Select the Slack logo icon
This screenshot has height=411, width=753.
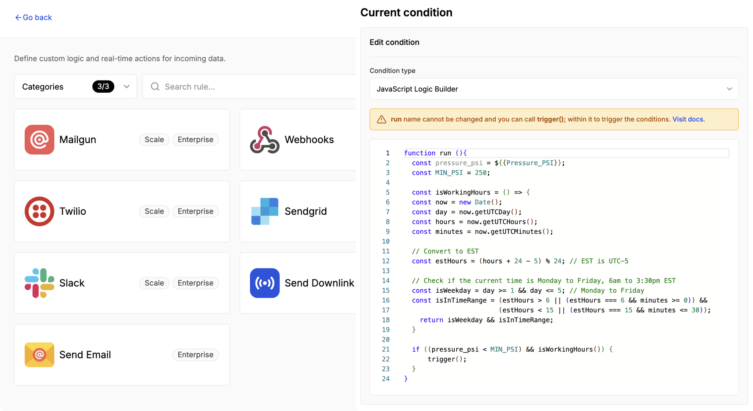point(39,283)
